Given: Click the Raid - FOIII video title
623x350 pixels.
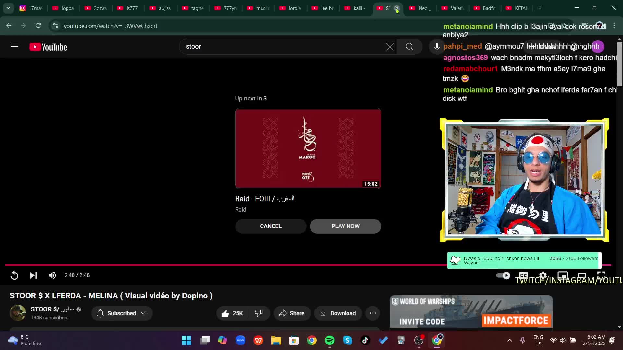Looking at the screenshot, I should 265,199.
